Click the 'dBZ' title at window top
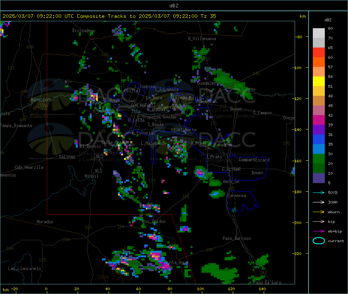Screen dimensions: 348x294 (x=174, y=6)
